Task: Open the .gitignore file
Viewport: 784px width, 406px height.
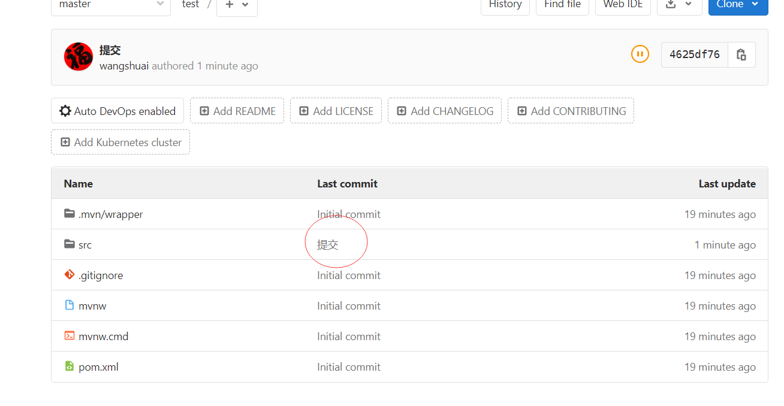Action: pyautogui.click(x=101, y=275)
